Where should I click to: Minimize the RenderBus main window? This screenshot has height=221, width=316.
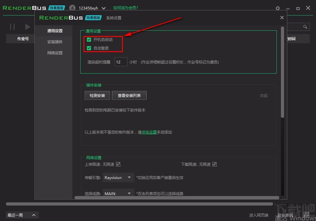click(288, 8)
